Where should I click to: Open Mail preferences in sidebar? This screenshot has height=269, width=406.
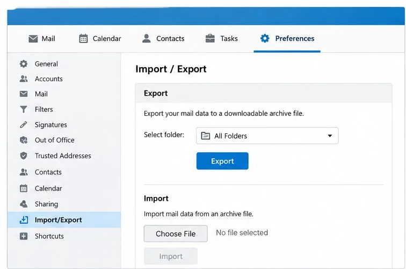[x=64, y=94]
